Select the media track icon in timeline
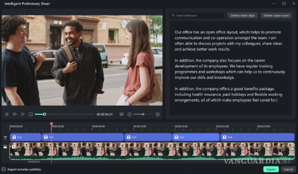This screenshot has height=174, width=298. [5, 147]
